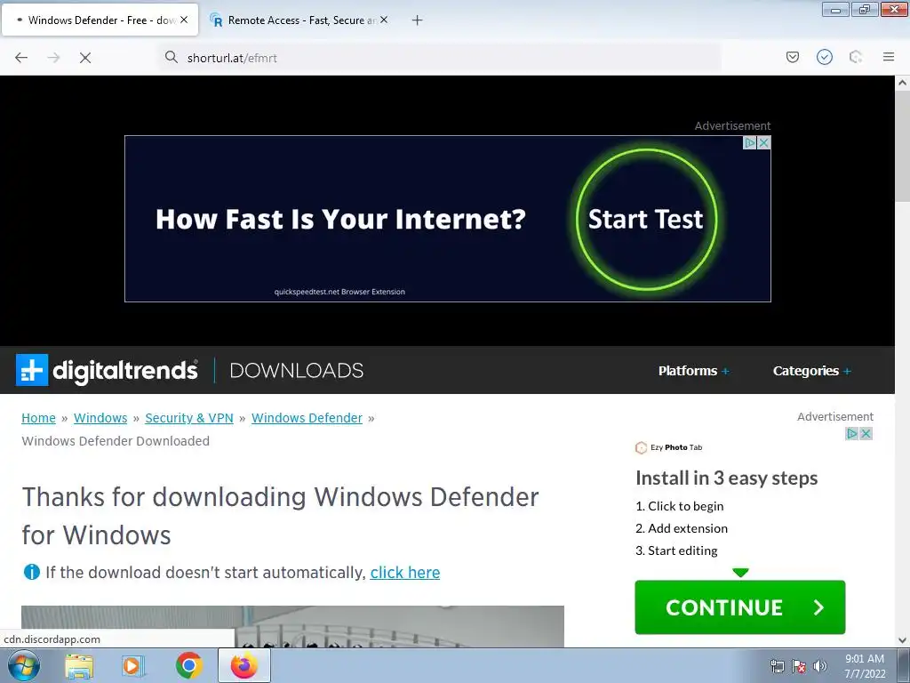Open the Windows breadcrumb link
The height and width of the screenshot is (683, 910).
(100, 418)
